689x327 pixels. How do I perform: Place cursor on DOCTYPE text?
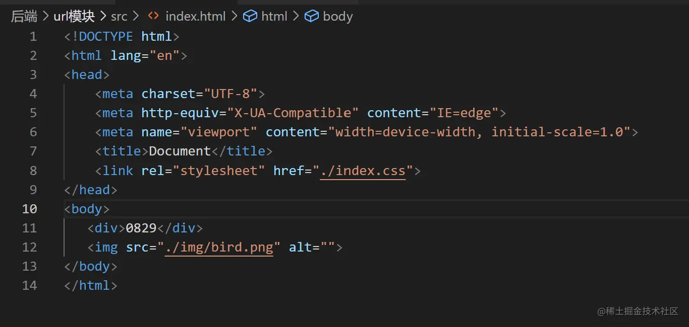106,37
